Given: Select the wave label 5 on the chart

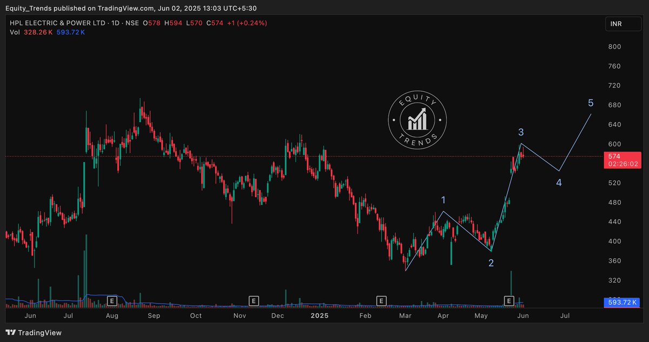Looking at the screenshot, I should click(x=591, y=103).
